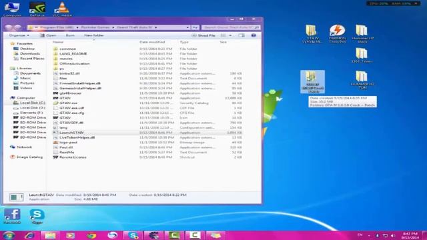This screenshot has width=427, height=240.
Task: Open the GeForce desktop shortcut
Action: (37, 9)
